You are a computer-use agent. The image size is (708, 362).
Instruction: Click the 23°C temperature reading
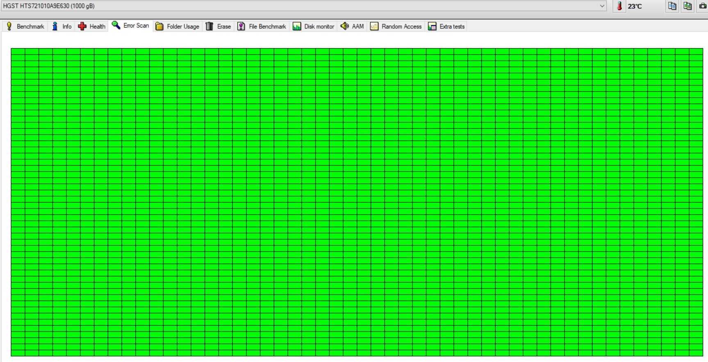pyautogui.click(x=635, y=7)
